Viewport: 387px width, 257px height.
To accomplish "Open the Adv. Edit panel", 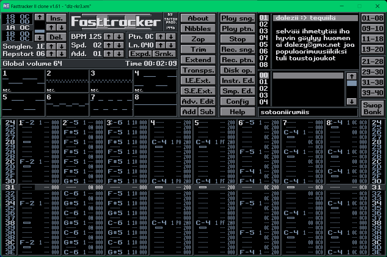I will [198, 101].
